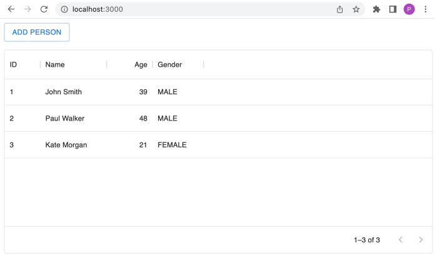435x261 pixels.
Task: Sort by the Name column header
Action: click(x=55, y=65)
